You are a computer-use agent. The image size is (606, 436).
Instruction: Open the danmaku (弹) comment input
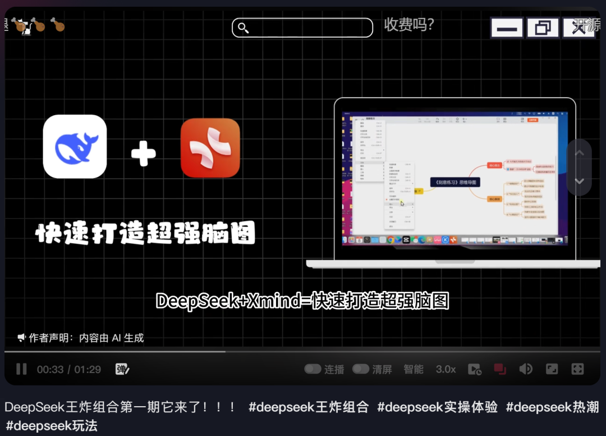[122, 369]
